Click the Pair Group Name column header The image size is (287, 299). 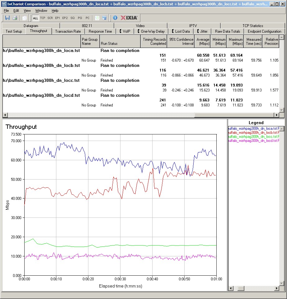click(90, 41)
